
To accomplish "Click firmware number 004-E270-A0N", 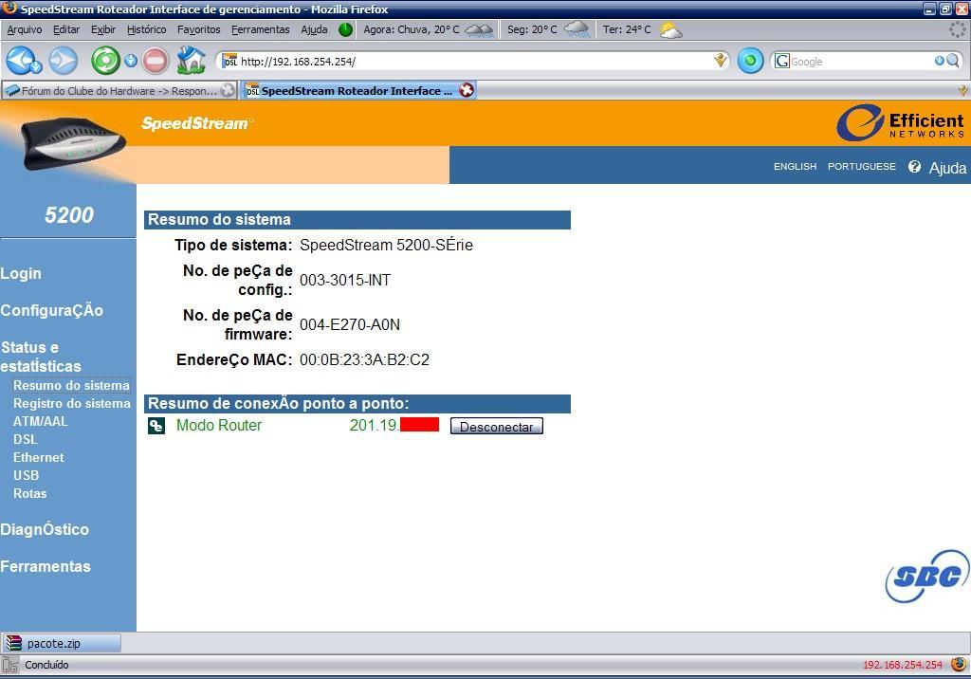I will point(350,324).
